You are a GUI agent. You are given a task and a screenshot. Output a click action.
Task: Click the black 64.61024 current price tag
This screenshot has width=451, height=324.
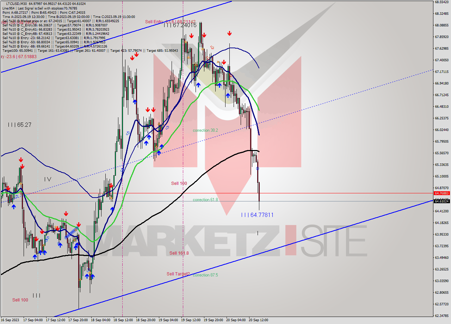441,201
